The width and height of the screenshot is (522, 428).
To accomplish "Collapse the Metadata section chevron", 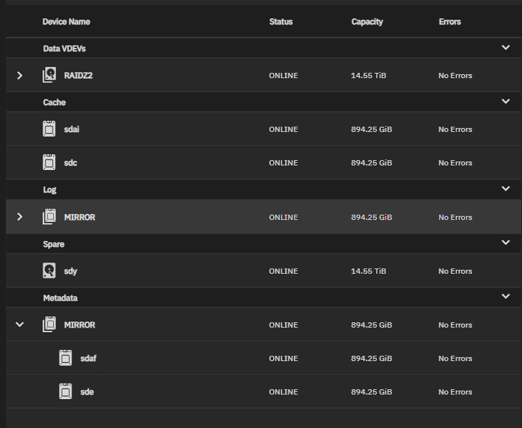I will [x=506, y=297].
